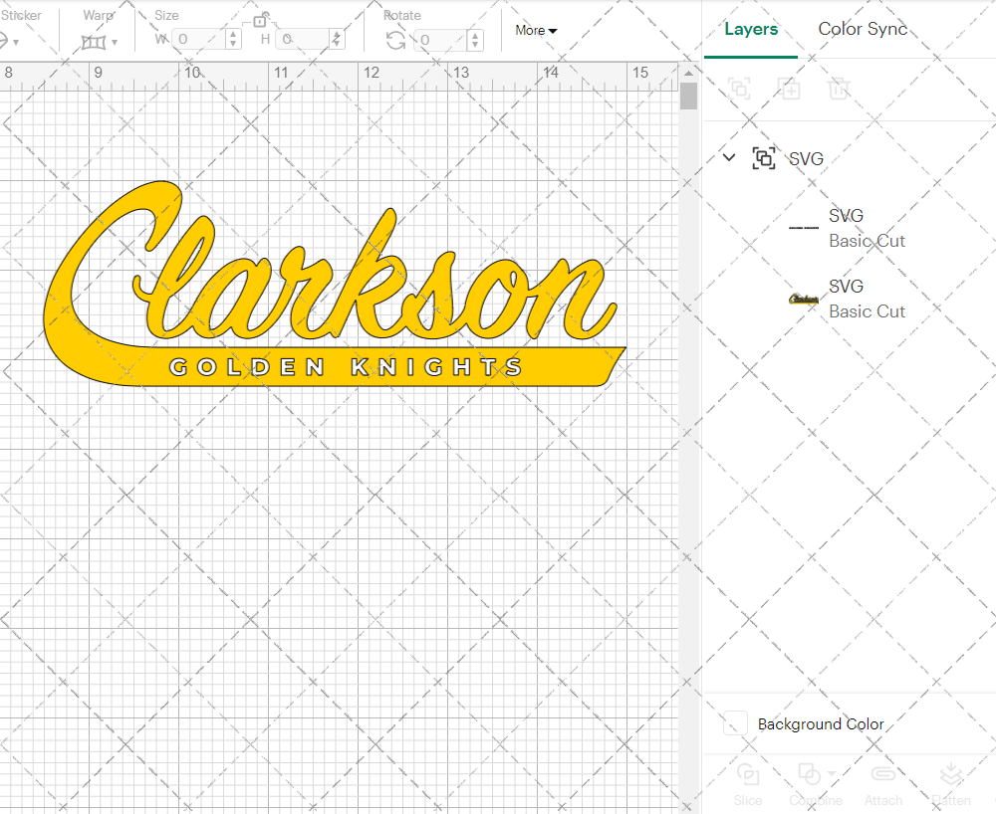
Task: Click the dashed-line layer thumbnail
Action: tap(803, 227)
